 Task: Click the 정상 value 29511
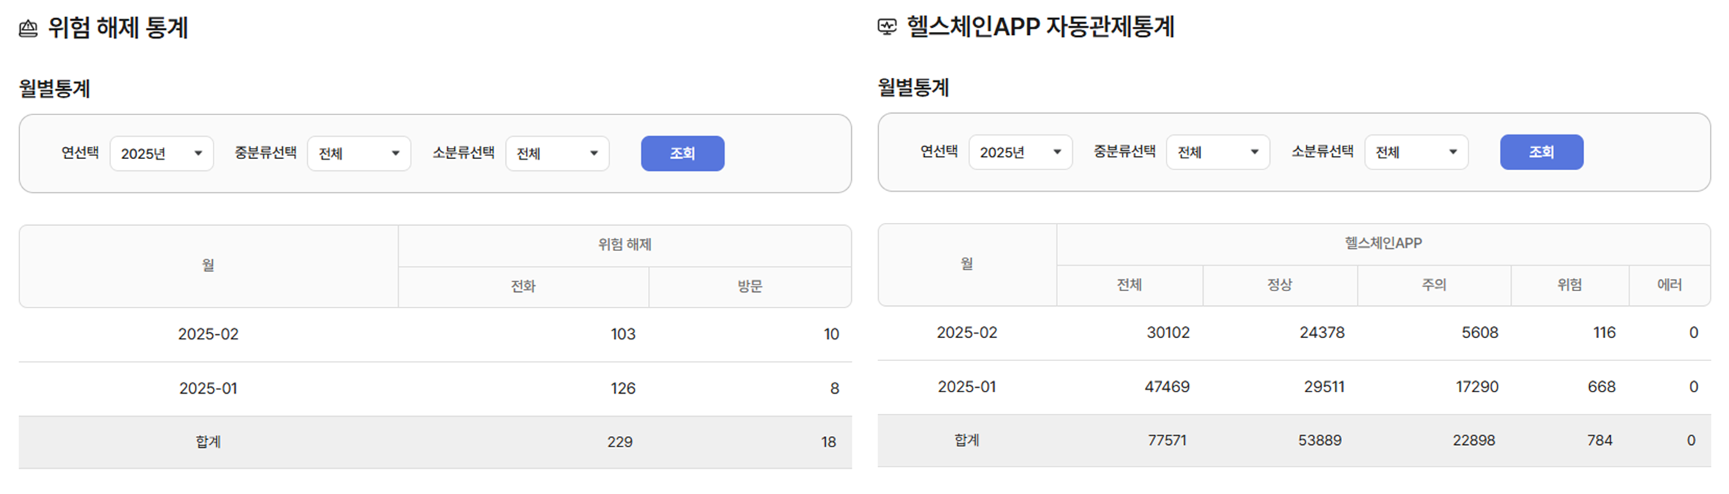pos(1324,387)
